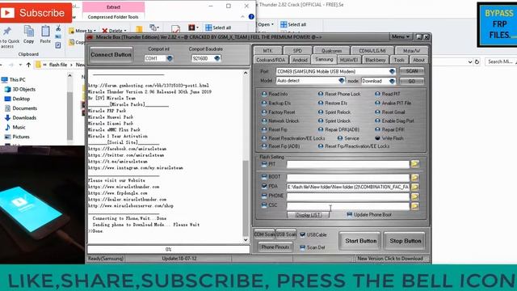Switch to the HUAWEI tab
Screen dimensions: 517x291
click(348, 60)
